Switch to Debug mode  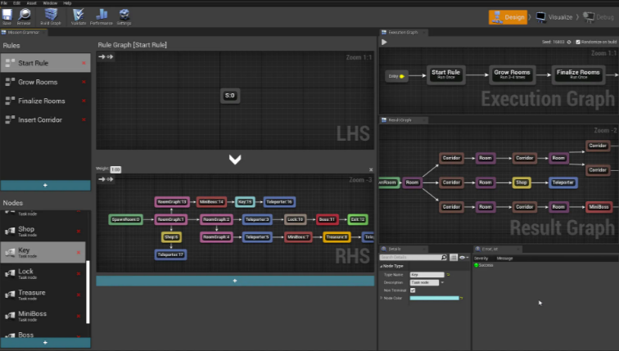click(599, 17)
